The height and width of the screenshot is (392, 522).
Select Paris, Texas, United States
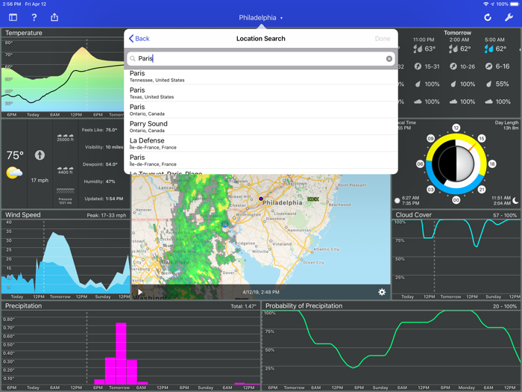[261, 93]
